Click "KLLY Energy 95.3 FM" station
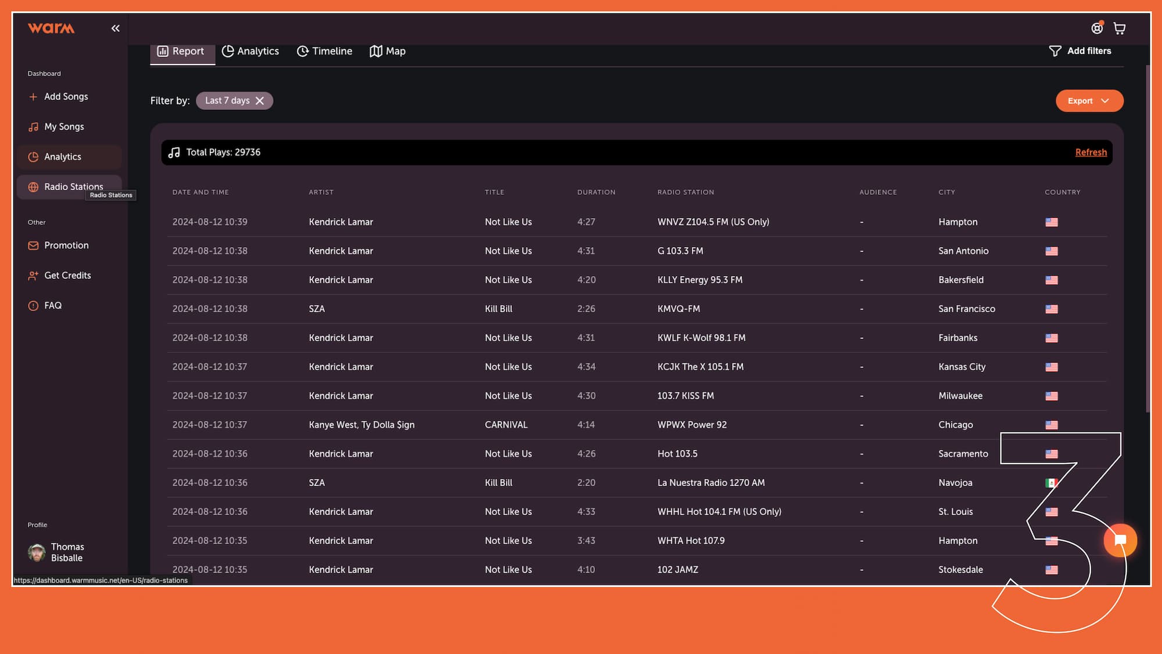The width and height of the screenshot is (1162, 654). click(x=700, y=280)
